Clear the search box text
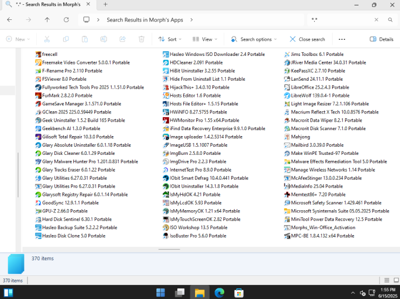This screenshot has width=400, height=299. 376,19
